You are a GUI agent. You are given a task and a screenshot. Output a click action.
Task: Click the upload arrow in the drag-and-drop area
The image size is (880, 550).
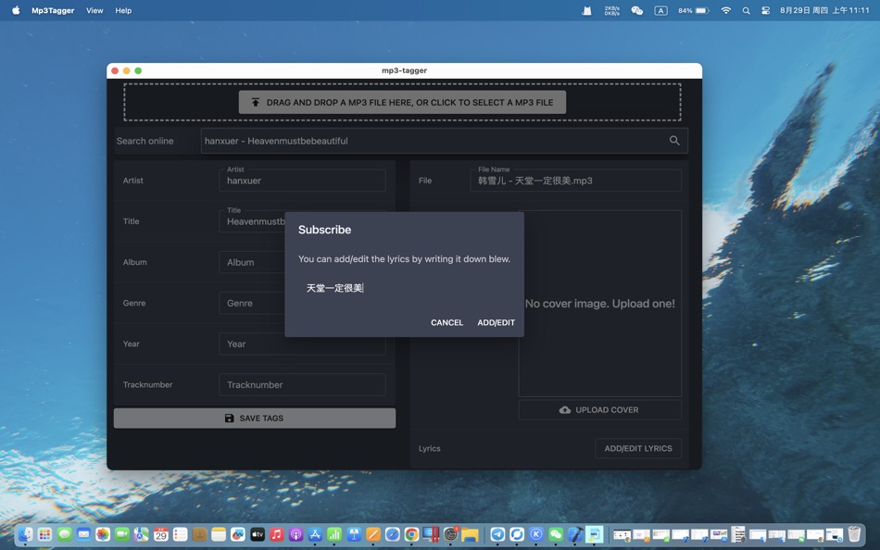click(256, 102)
